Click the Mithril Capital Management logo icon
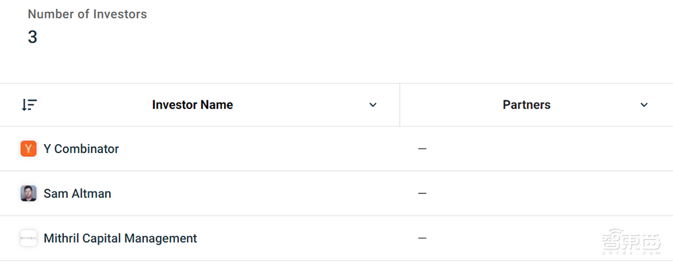This screenshot has height=266, width=673. pos(28,238)
